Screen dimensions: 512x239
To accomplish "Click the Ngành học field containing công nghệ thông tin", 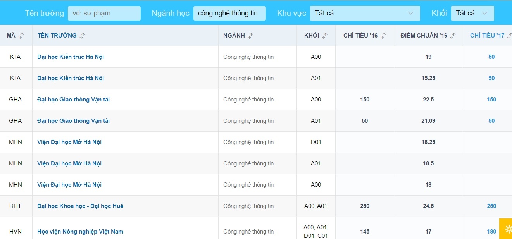I will [x=229, y=13].
